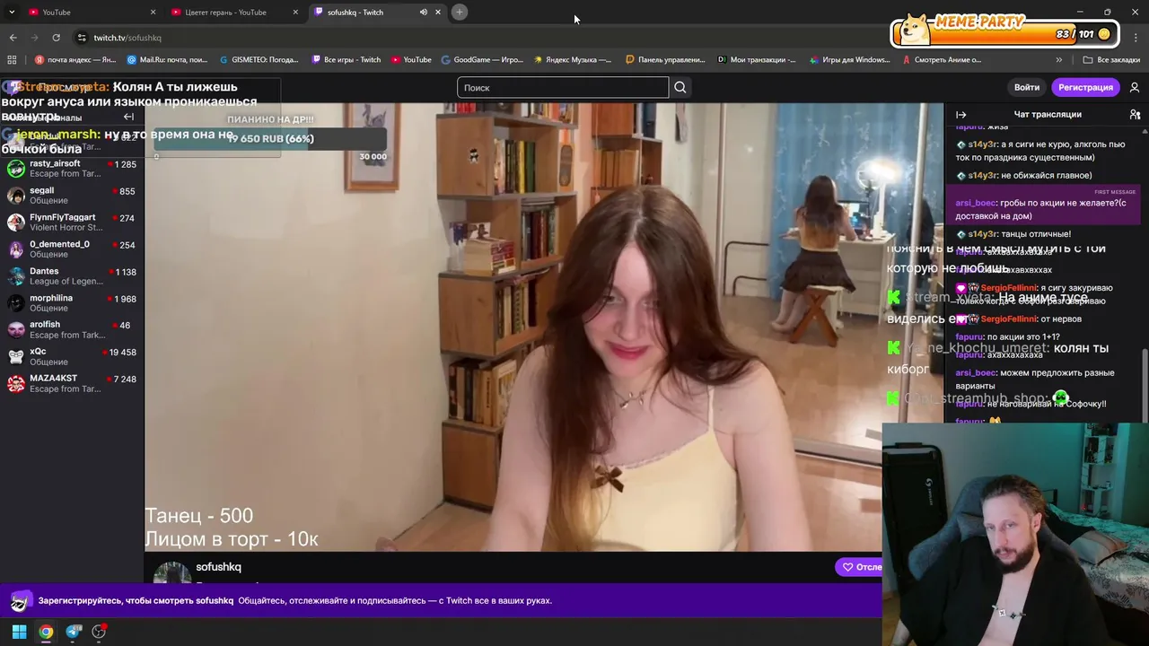1149x646 pixels.
Task: Open Все игры - Twitch bookmark
Action: pos(346,59)
